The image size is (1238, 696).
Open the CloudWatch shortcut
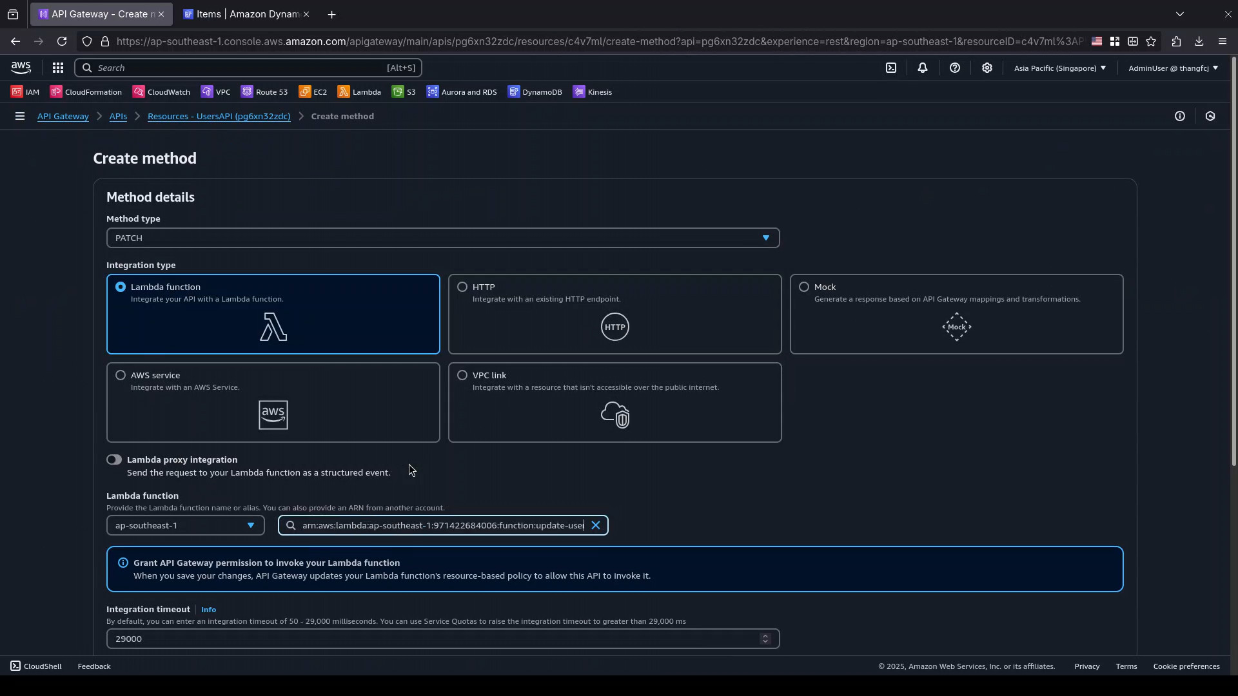click(161, 92)
